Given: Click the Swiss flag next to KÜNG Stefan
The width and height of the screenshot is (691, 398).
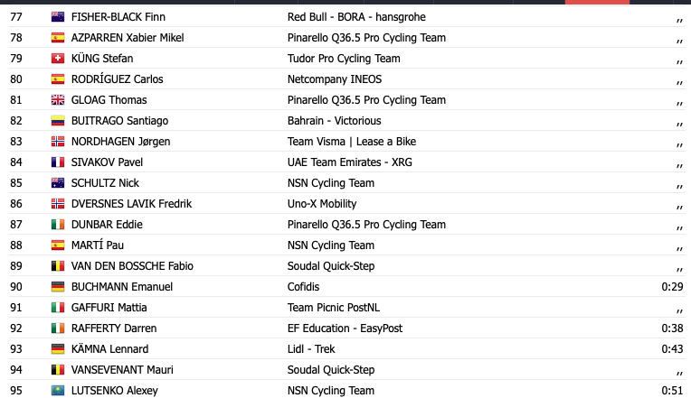Looking at the screenshot, I should [58, 59].
